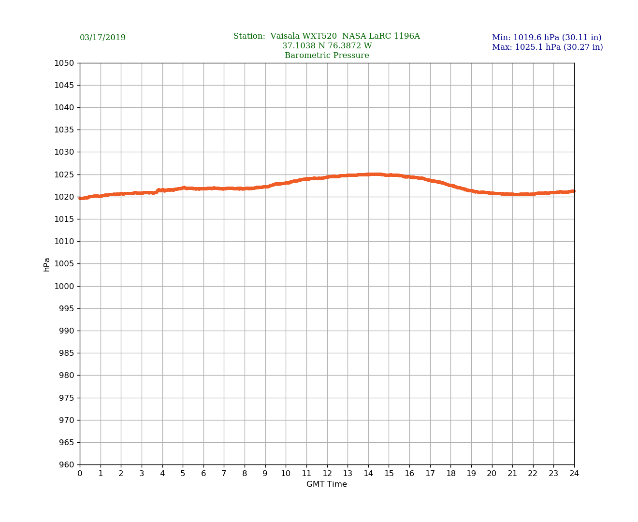
Task: Click the Max pressure reading text
Action: [547, 47]
